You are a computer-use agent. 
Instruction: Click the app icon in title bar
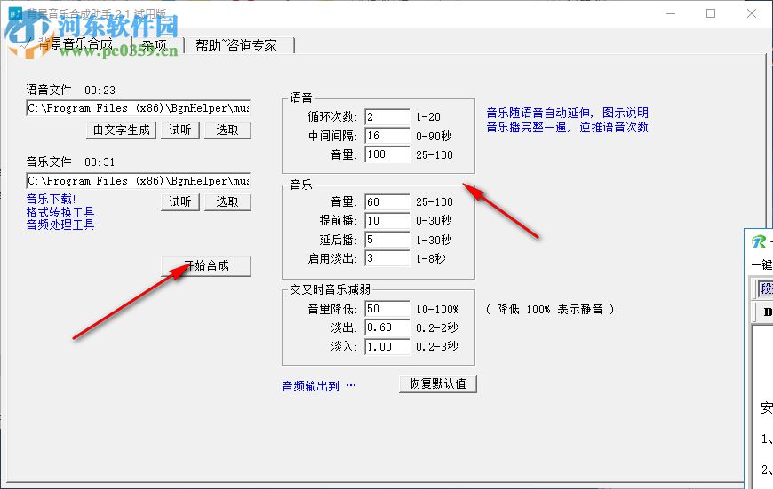pyautogui.click(x=15, y=13)
